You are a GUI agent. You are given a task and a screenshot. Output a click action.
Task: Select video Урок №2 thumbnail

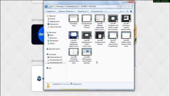[x=113, y=22]
